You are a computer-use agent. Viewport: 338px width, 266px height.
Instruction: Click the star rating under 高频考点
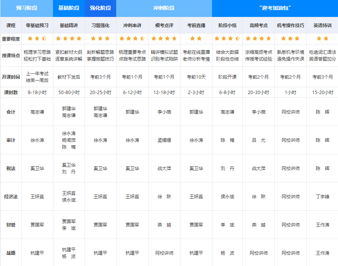[x=258, y=38]
